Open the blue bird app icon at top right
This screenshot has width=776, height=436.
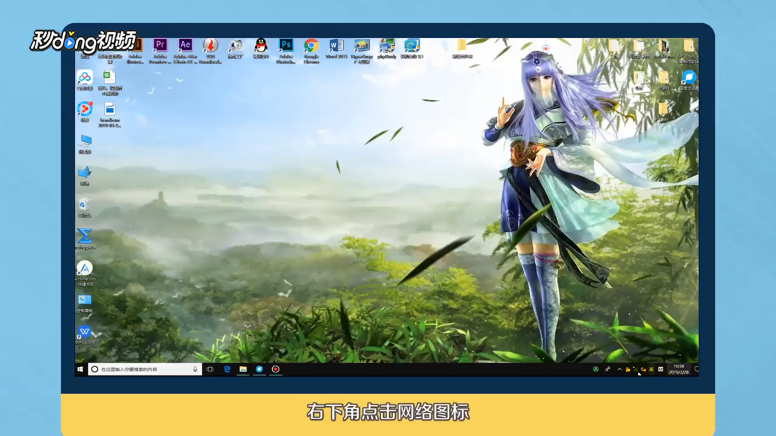click(689, 79)
